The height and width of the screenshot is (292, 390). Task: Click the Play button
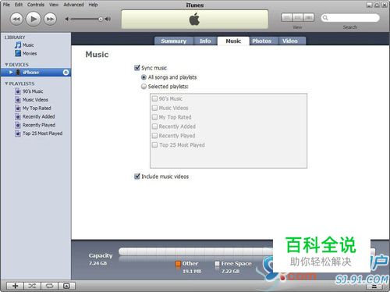[x=34, y=19]
